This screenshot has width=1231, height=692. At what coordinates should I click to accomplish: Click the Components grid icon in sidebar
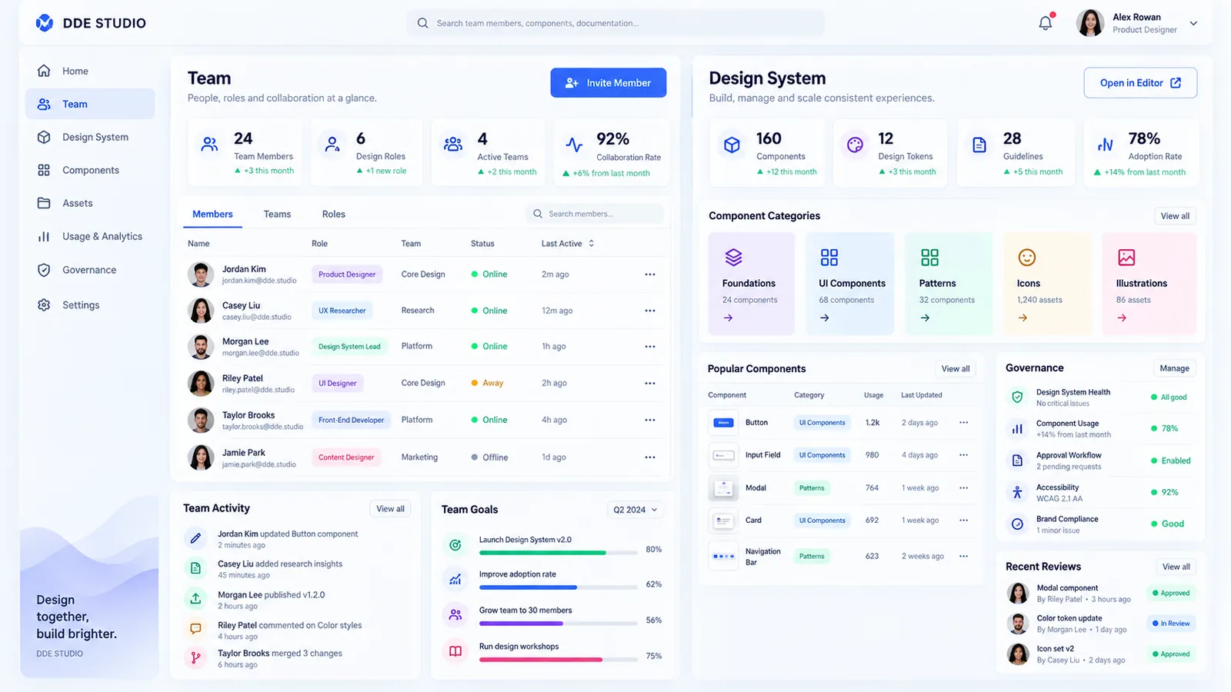point(44,170)
